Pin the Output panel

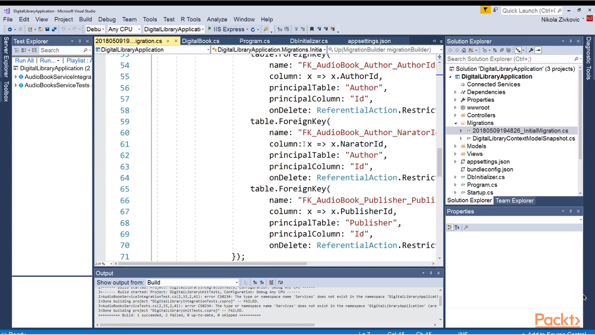(431, 273)
